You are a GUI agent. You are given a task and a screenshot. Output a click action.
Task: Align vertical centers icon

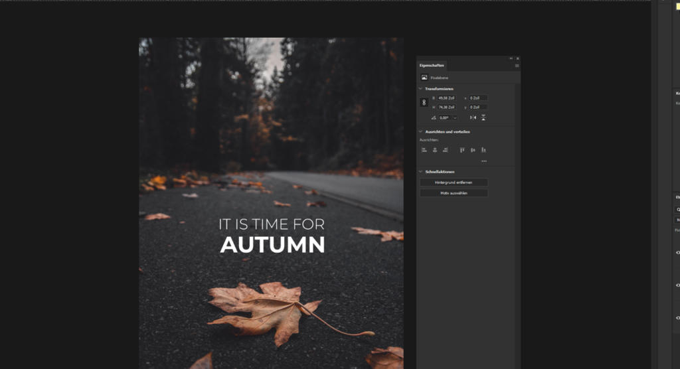(473, 150)
